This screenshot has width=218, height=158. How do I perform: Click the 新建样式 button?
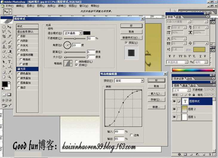click(131, 38)
